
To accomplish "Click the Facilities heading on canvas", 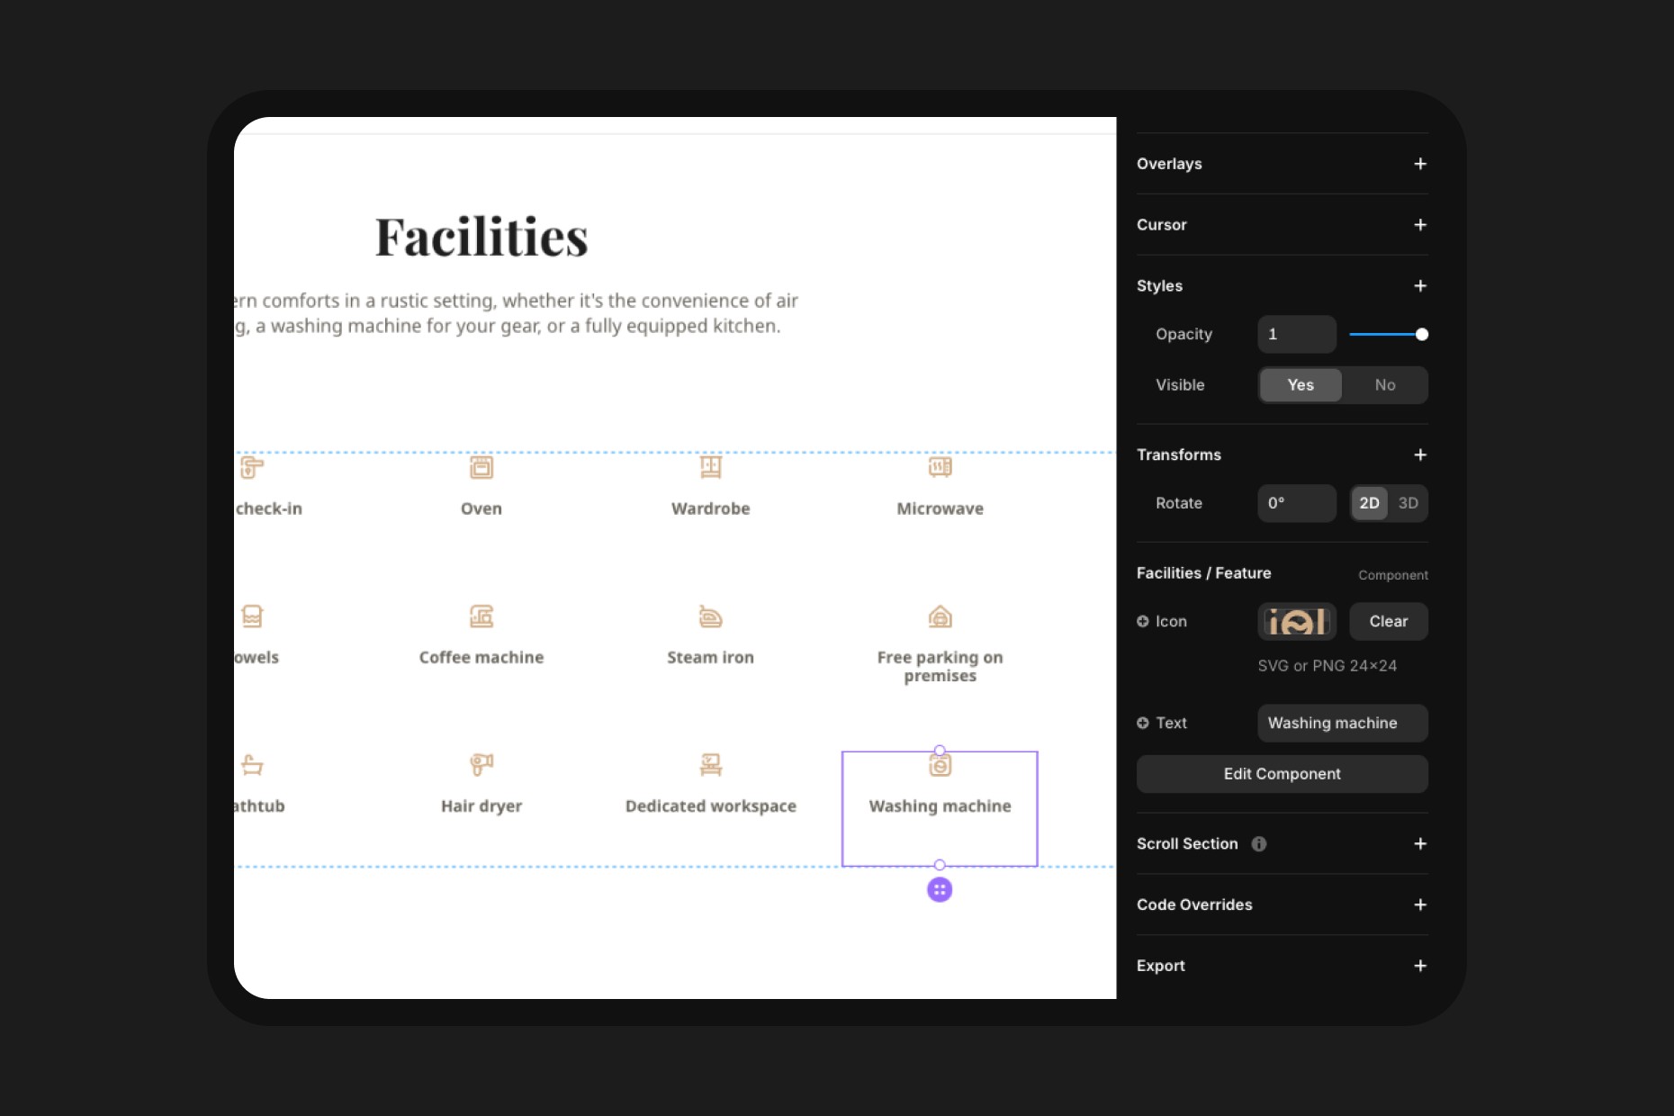I will tap(481, 238).
